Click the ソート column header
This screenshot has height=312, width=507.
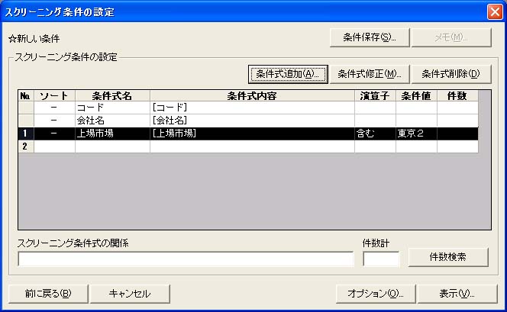pyautogui.click(x=54, y=96)
